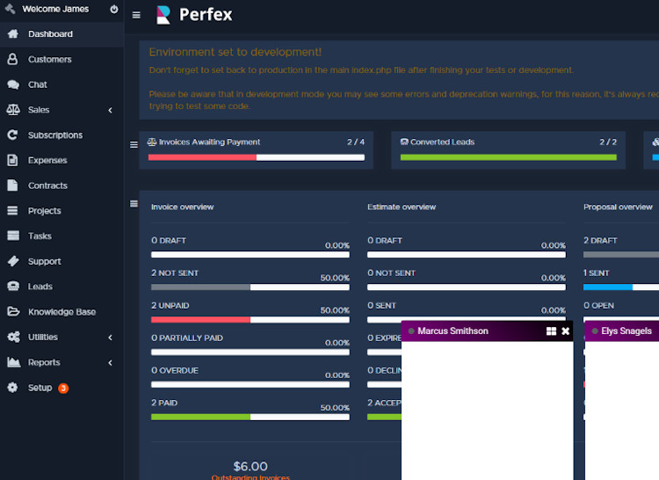
Task: Click the Contracts file icon
Action: pos(12,185)
